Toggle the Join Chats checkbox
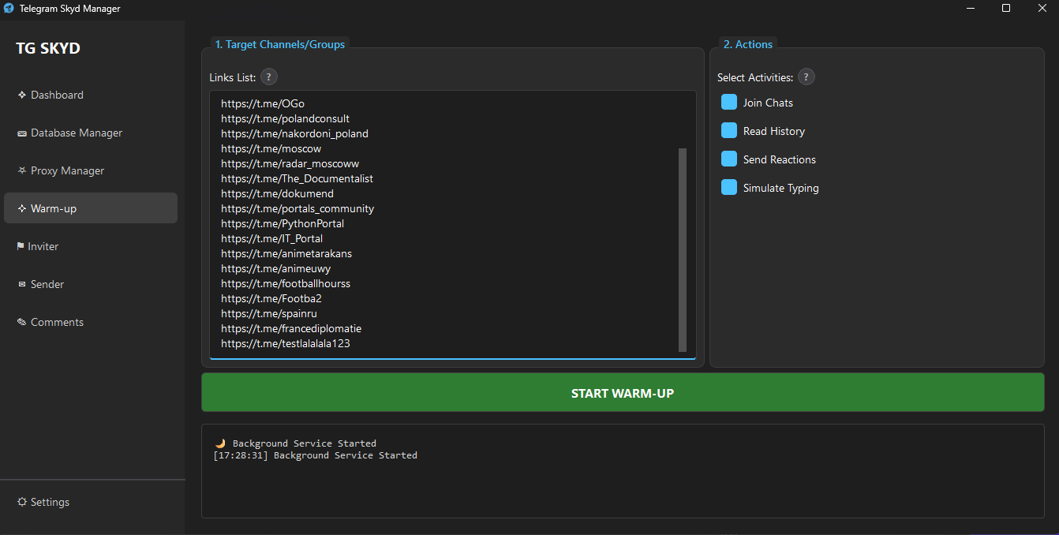The width and height of the screenshot is (1059, 535). point(729,103)
